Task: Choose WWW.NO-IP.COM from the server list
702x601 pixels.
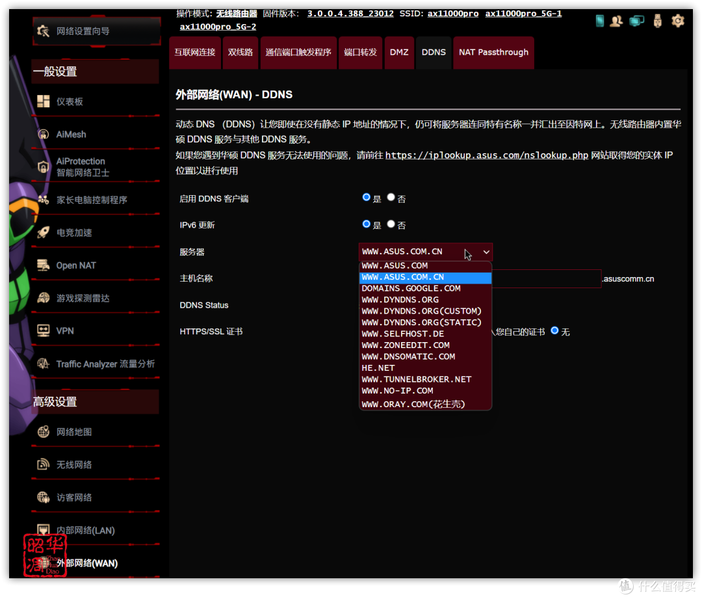Action: [425, 390]
